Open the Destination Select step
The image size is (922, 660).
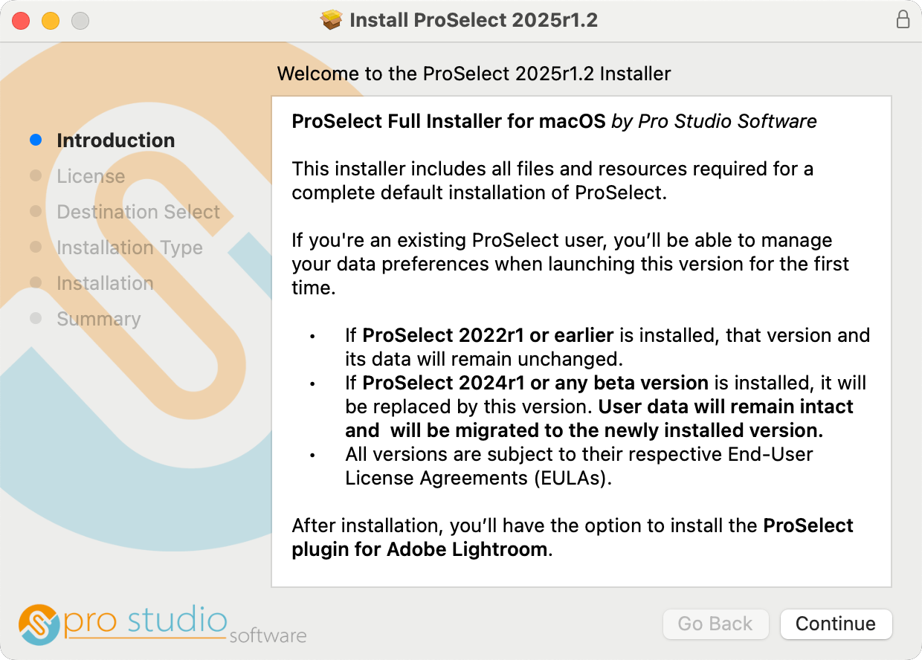coord(138,212)
